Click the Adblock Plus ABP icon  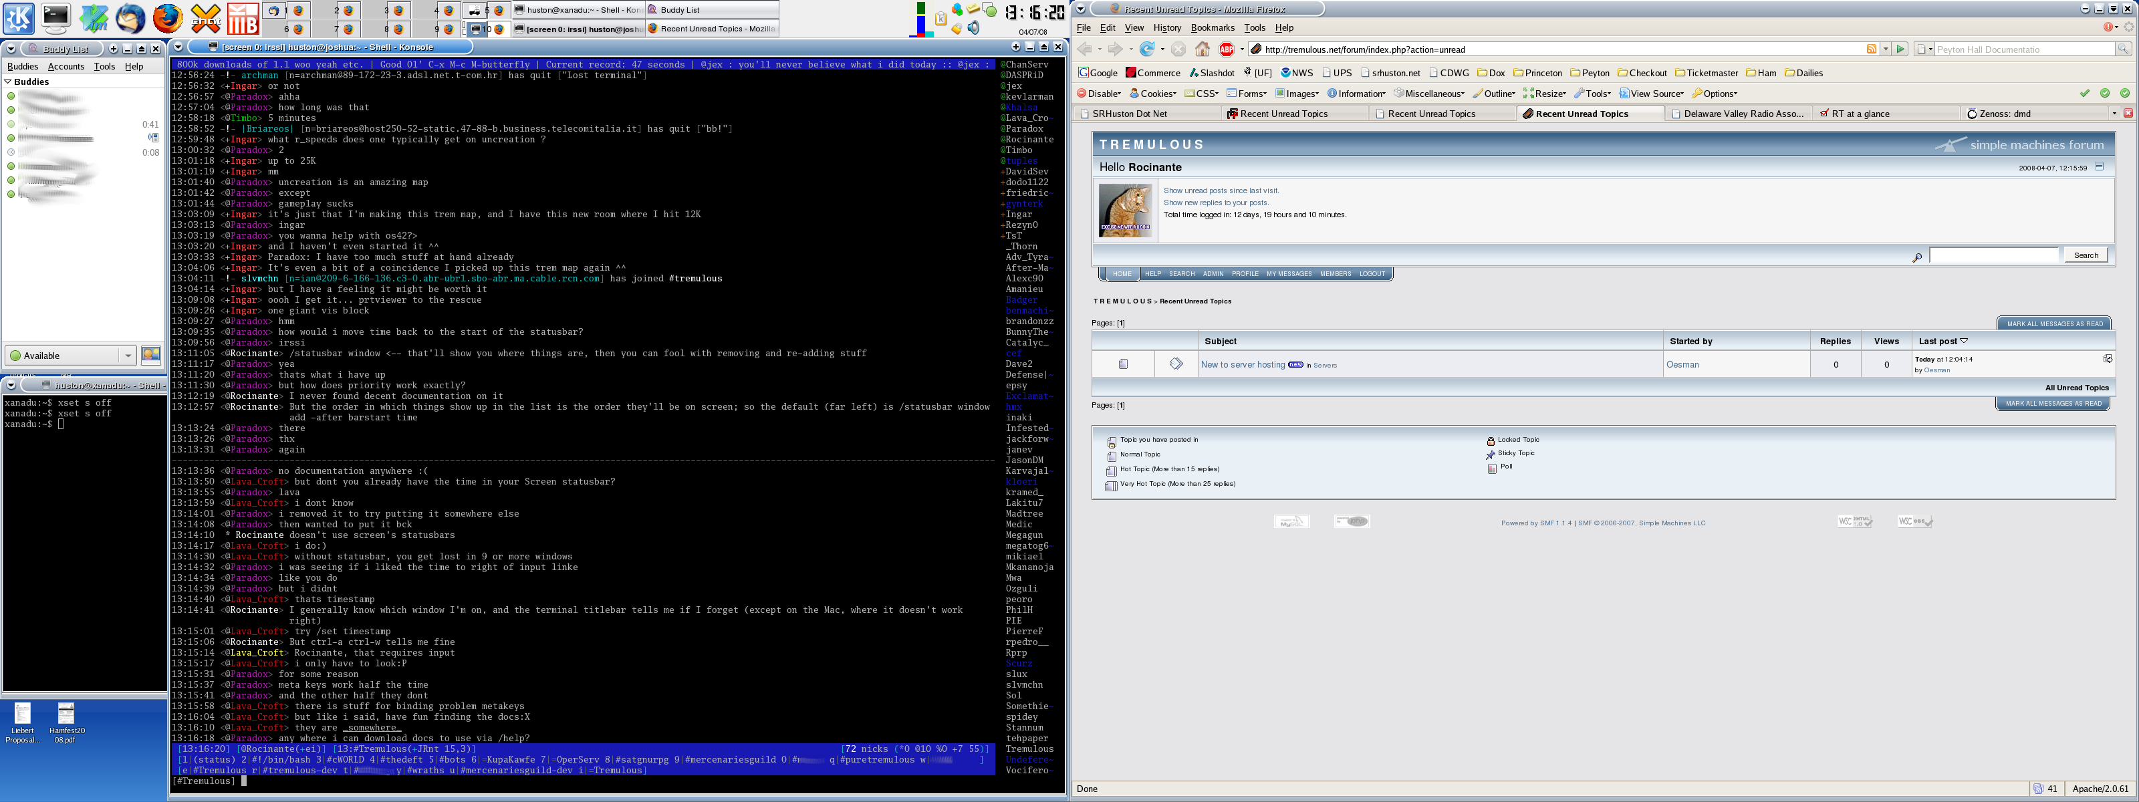(x=1227, y=50)
